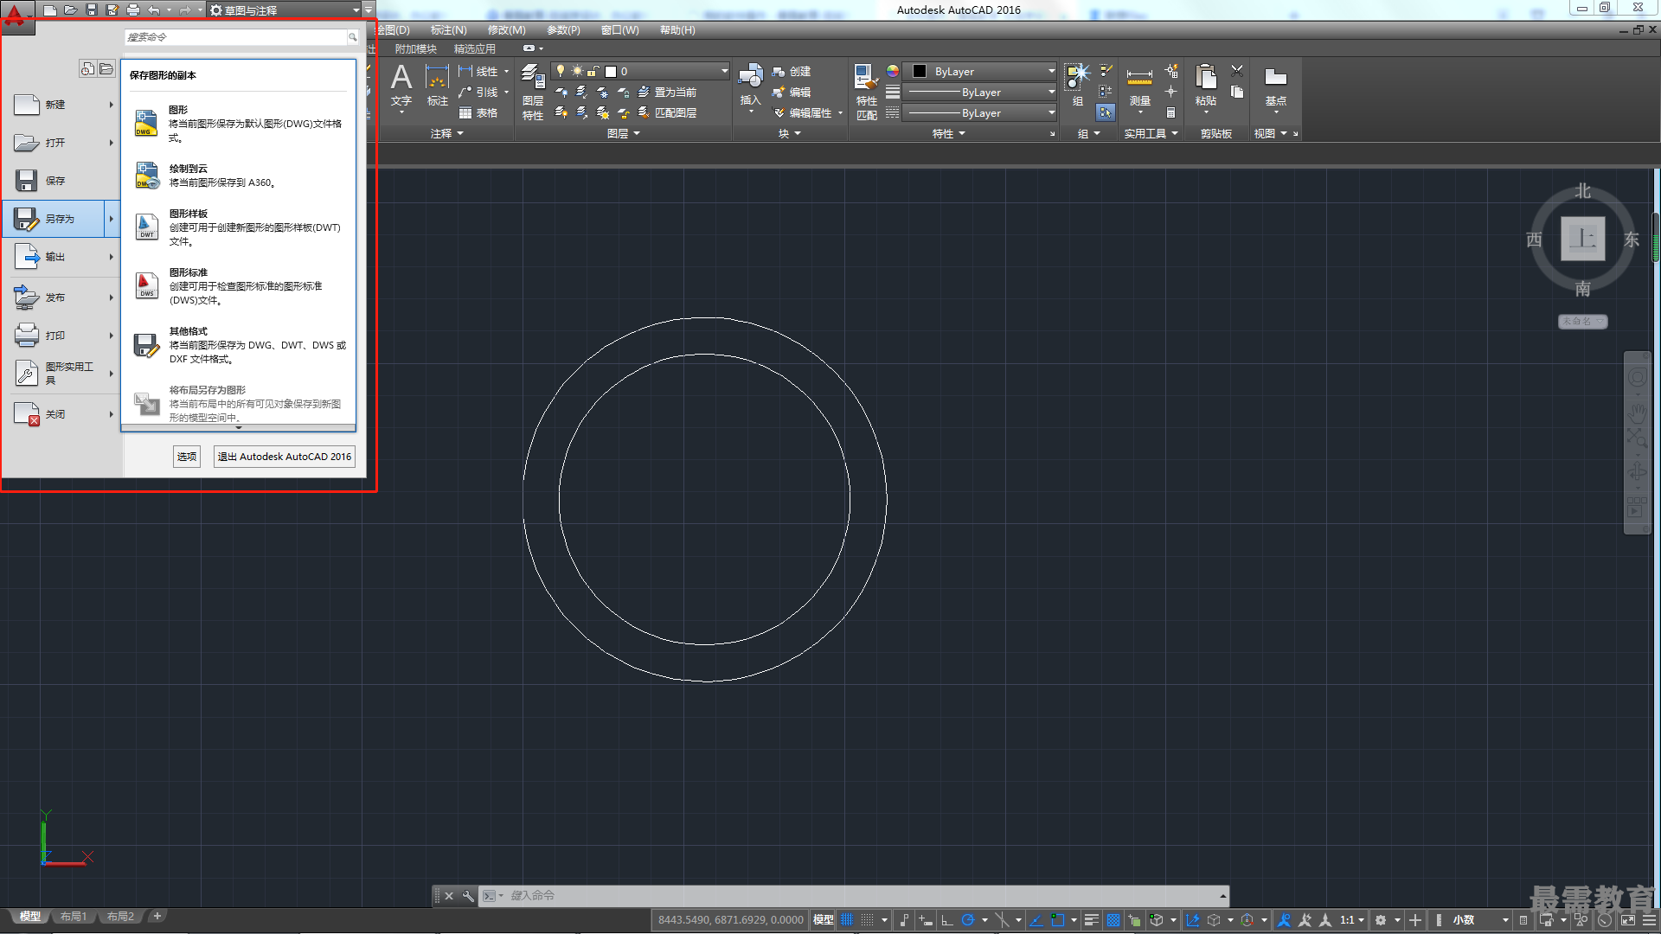Open Layer Properties (图层特性) manager
Image resolution: width=1661 pixels, height=934 pixels.
pos(533,93)
